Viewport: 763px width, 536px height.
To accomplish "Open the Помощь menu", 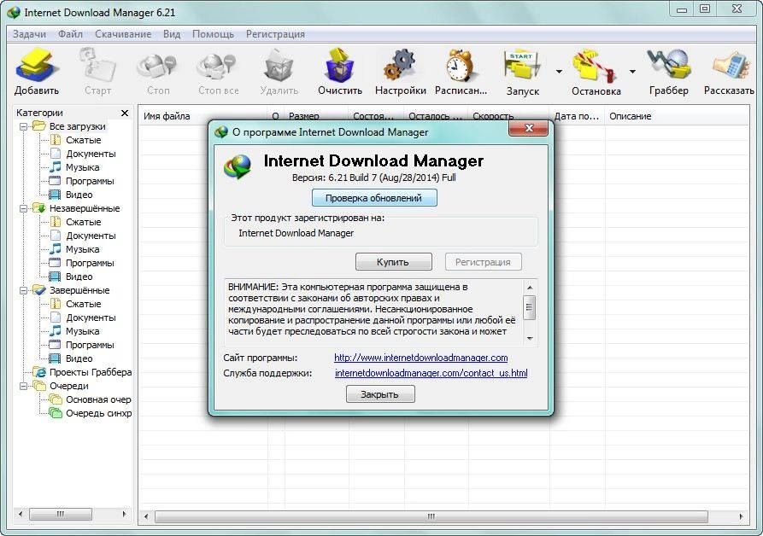I will pos(213,34).
